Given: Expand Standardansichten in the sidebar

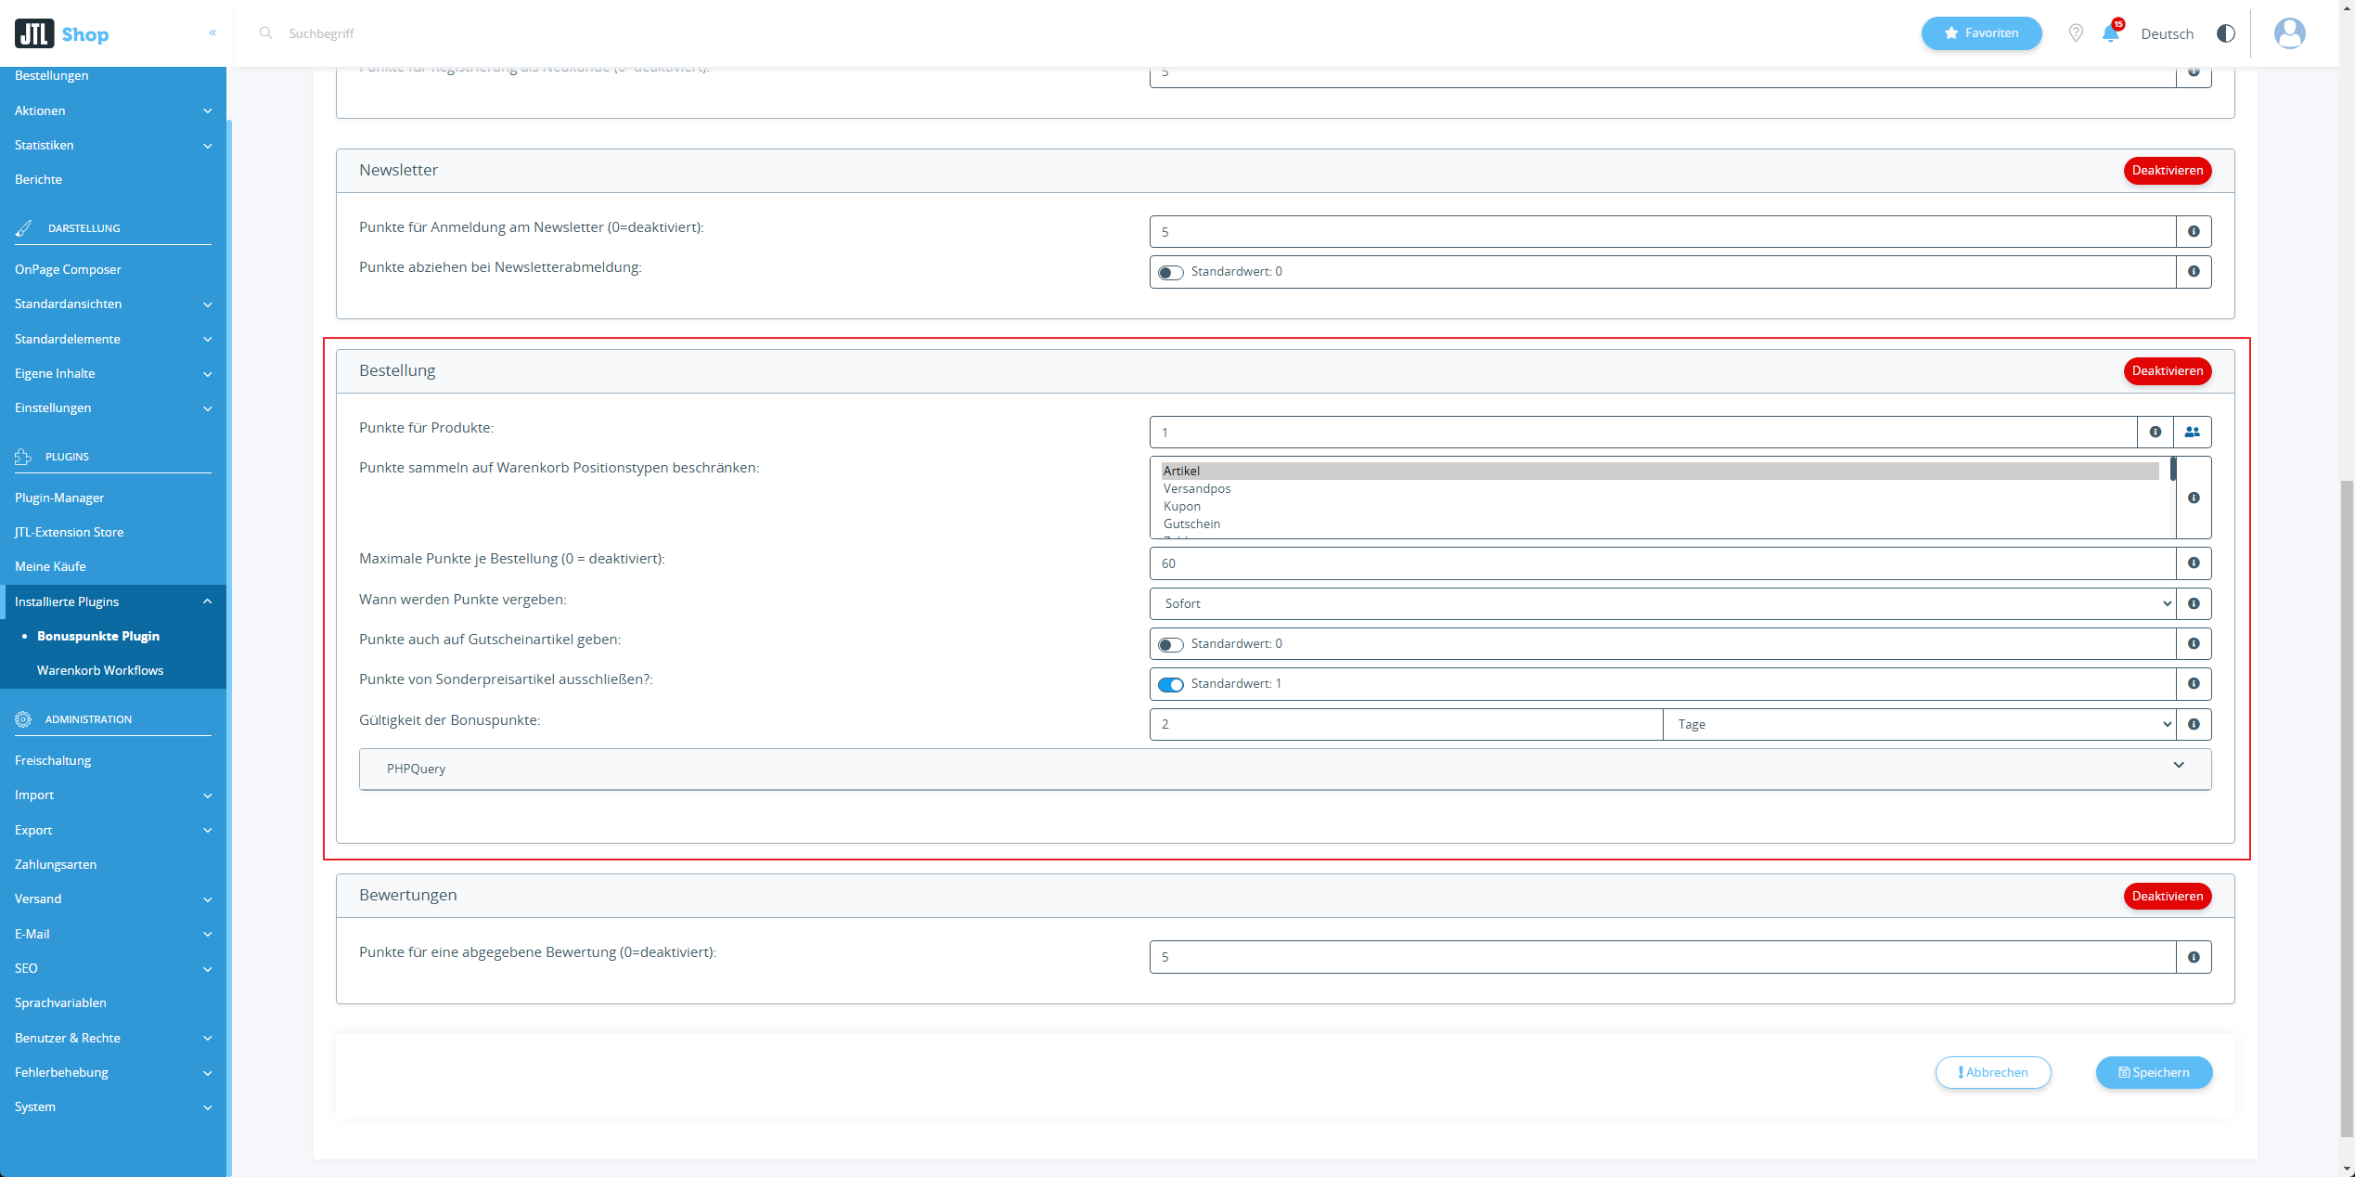Looking at the screenshot, I should (x=113, y=304).
